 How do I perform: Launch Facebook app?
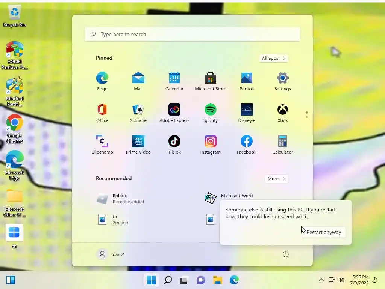247,145
